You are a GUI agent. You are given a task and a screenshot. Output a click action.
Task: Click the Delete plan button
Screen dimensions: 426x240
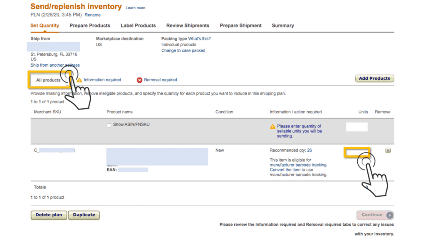point(49,215)
